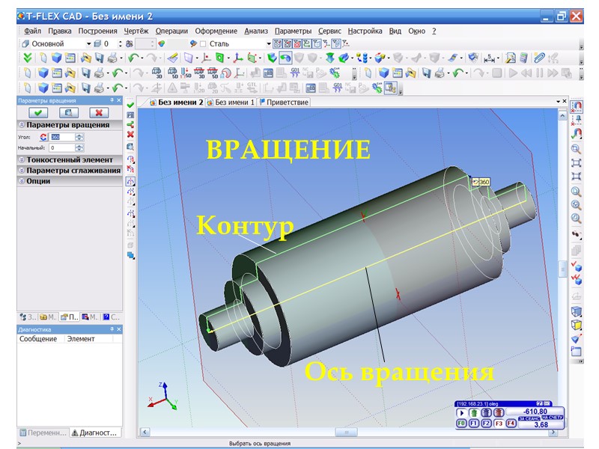This screenshot has height=449, width=599.
Task: Click the extrusion operation icon in the main toolbar
Action: pos(272,58)
